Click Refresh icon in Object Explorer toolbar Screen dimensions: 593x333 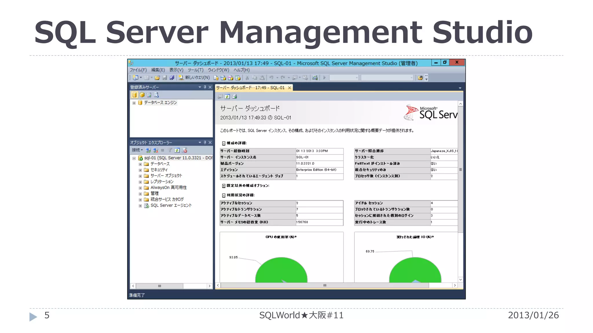(177, 150)
